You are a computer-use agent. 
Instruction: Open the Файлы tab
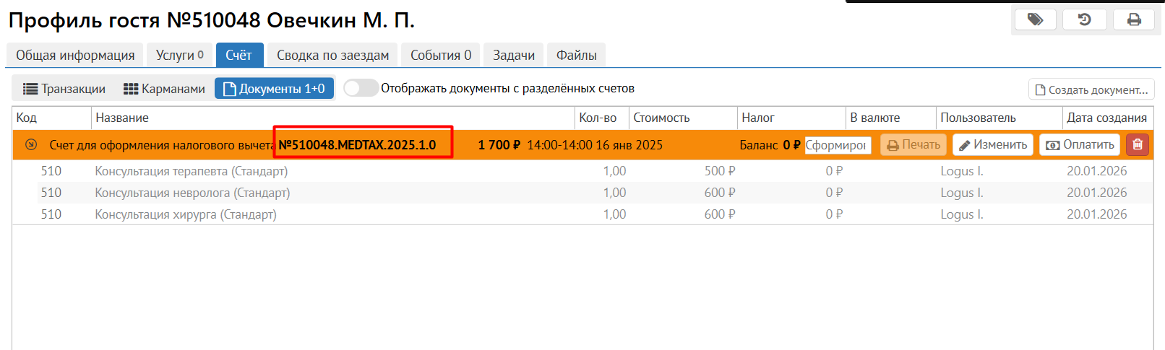(x=576, y=55)
